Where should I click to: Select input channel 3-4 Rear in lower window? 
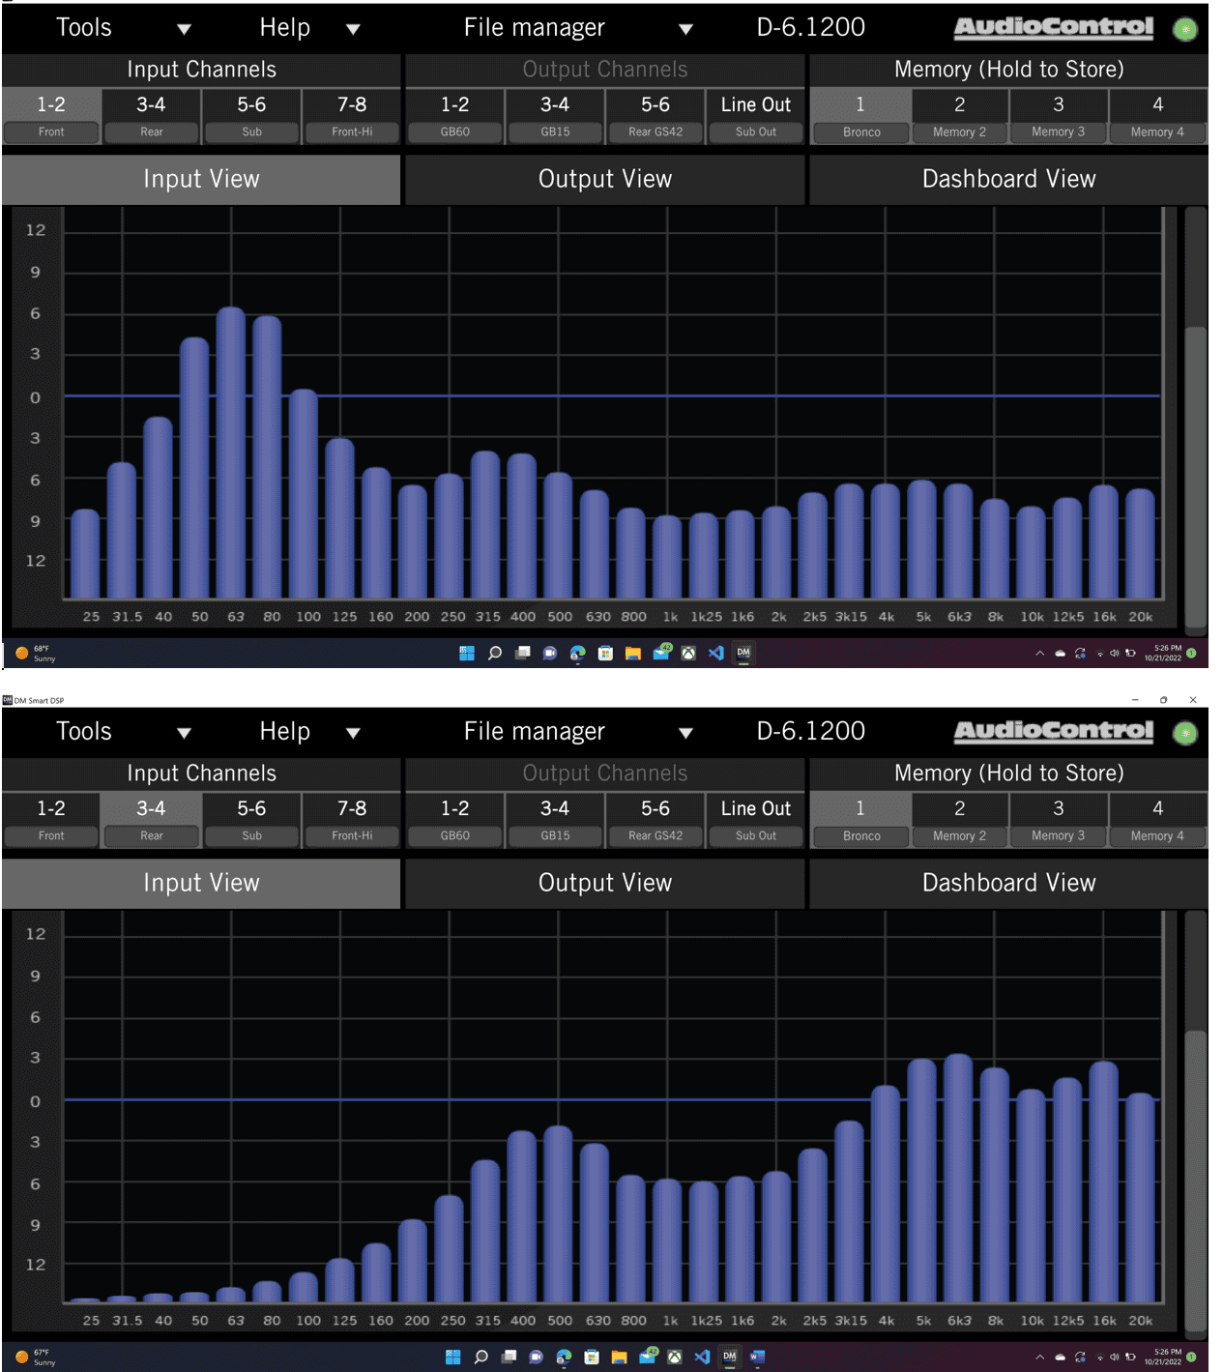151,820
